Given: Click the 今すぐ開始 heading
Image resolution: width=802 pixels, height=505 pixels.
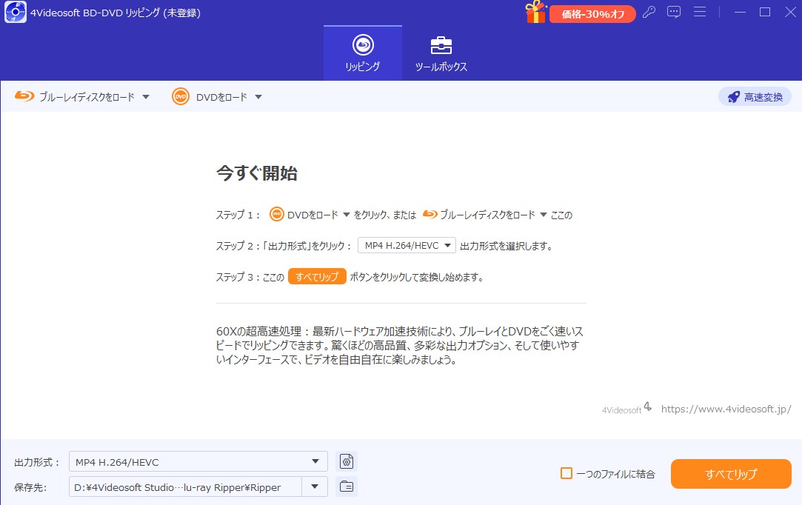Looking at the screenshot, I should 257,173.
